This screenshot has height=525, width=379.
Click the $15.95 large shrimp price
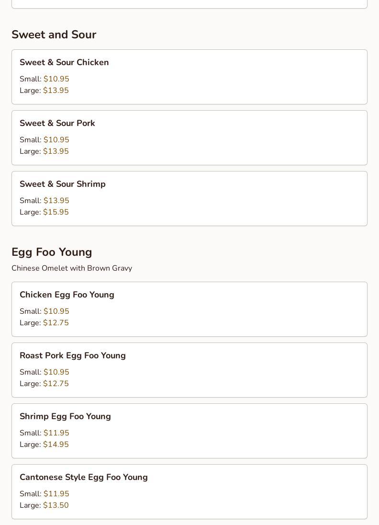56,212
